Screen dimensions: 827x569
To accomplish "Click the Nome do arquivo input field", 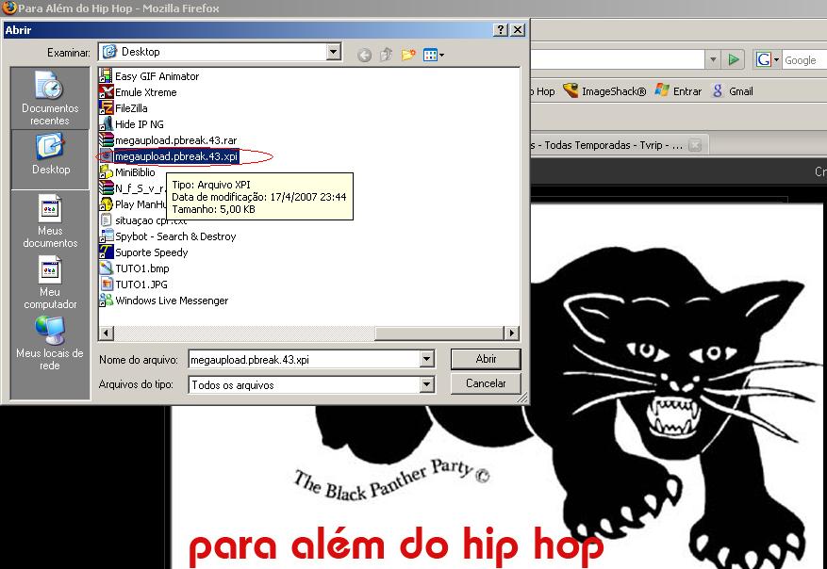I will pyautogui.click(x=305, y=359).
